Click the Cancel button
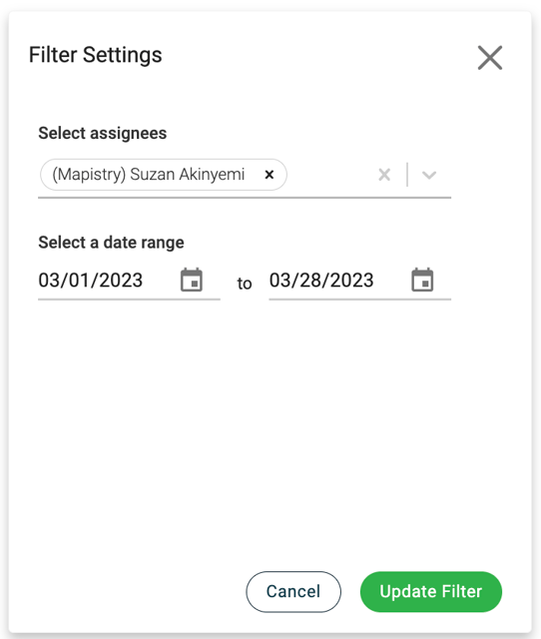This screenshot has height=639, width=541. (x=293, y=591)
